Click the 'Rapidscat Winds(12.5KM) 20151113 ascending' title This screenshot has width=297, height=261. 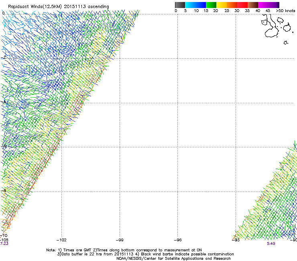coord(58,7)
